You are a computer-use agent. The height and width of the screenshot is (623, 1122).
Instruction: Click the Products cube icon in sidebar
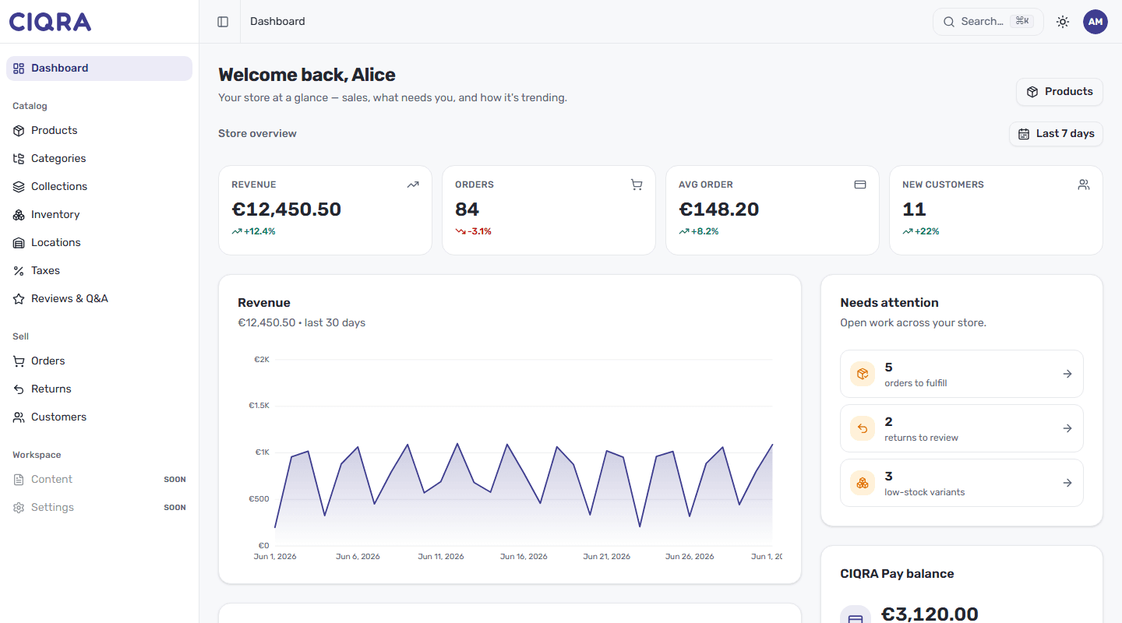(x=19, y=131)
